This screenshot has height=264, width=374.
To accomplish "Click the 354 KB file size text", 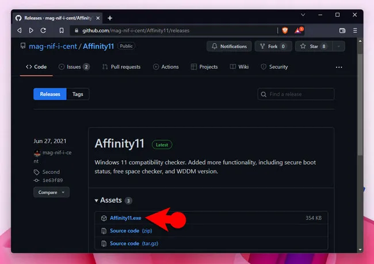I will click(x=314, y=218).
